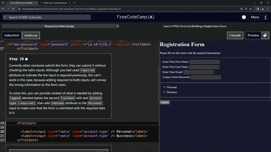Minimize the browser window
This screenshot has width=271, height=152.
point(255,3)
